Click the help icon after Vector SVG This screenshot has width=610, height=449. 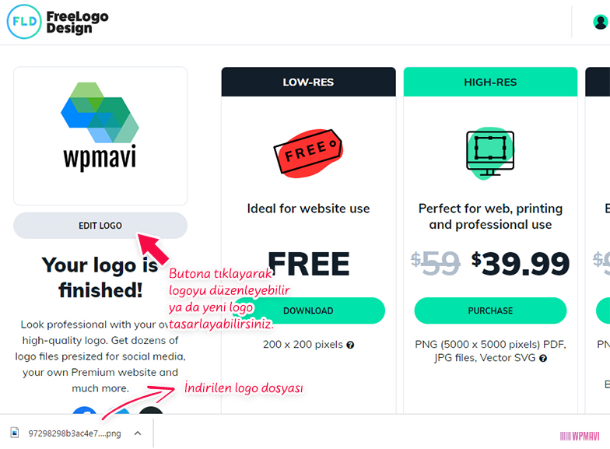point(543,358)
